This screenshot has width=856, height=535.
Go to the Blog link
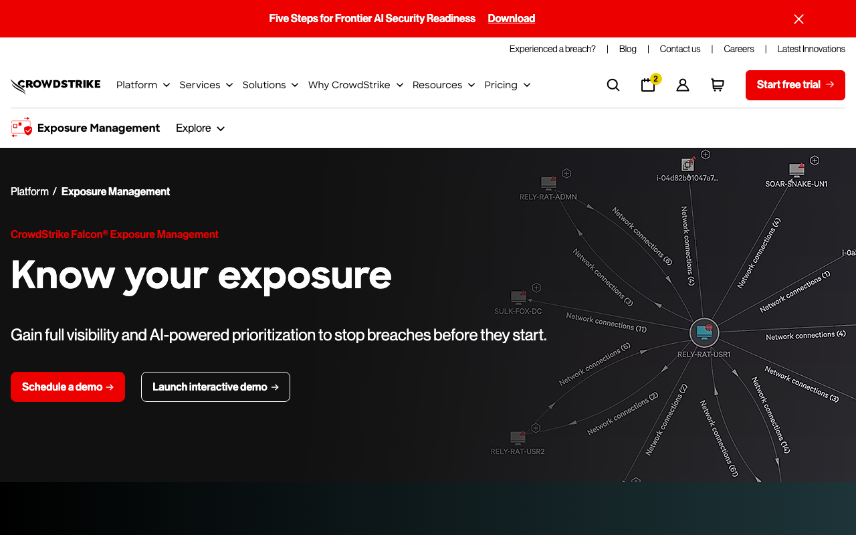coord(627,49)
